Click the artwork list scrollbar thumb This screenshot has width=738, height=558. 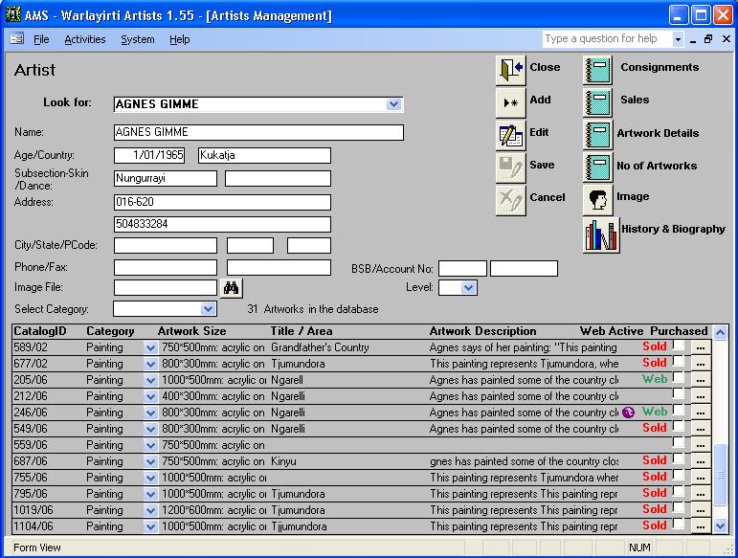click(x=720, y=475)
